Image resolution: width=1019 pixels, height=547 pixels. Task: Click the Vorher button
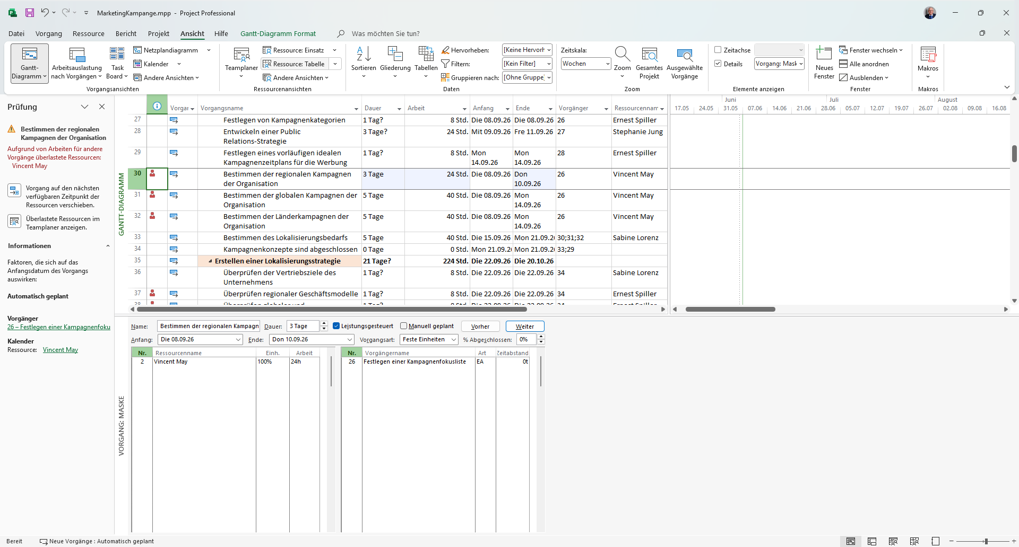pyautogui.click(x=480, y=327)
